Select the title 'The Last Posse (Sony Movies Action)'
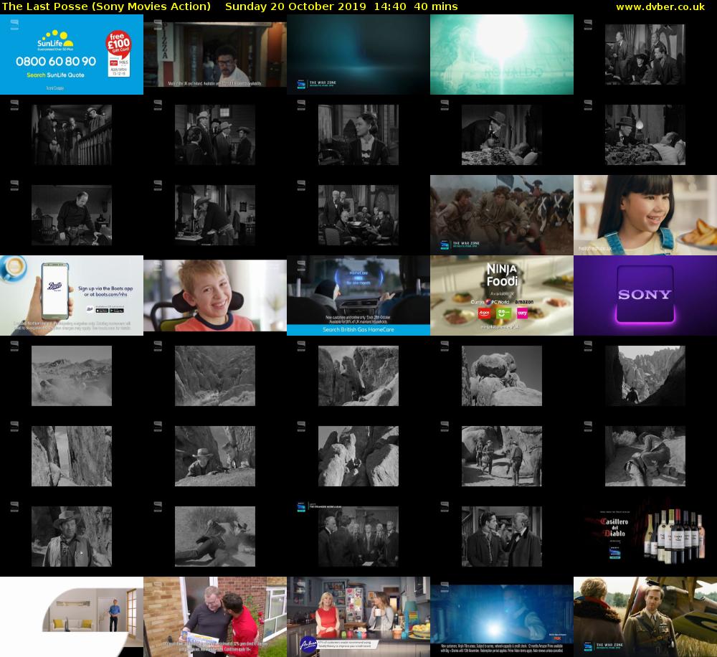The height and width of the screenshot is (657, 717). click(x=107, y=6)
